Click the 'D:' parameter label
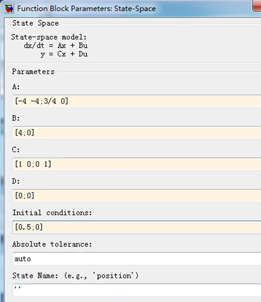Image resolution: width=261 pixels, height=302 pixels. (x=16, y=181)
